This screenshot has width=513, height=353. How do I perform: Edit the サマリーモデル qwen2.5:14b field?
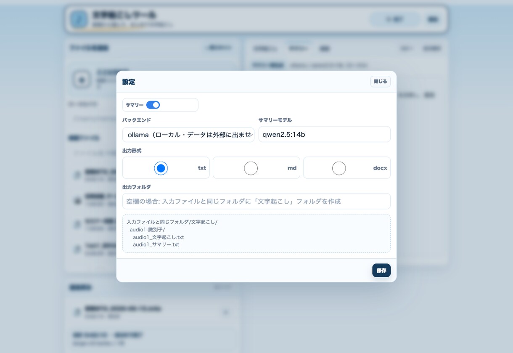(324, 135)
